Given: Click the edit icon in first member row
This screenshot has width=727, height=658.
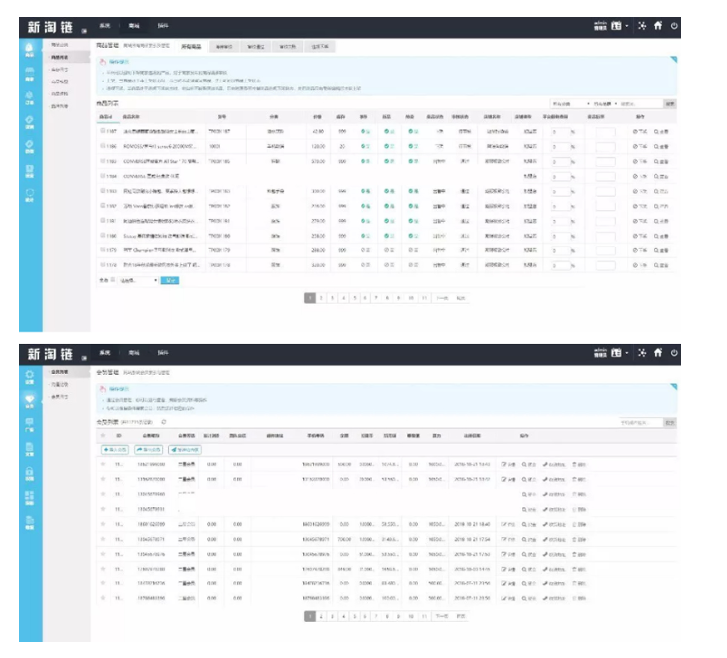Looking at the screenshot, I should point(504,464).
